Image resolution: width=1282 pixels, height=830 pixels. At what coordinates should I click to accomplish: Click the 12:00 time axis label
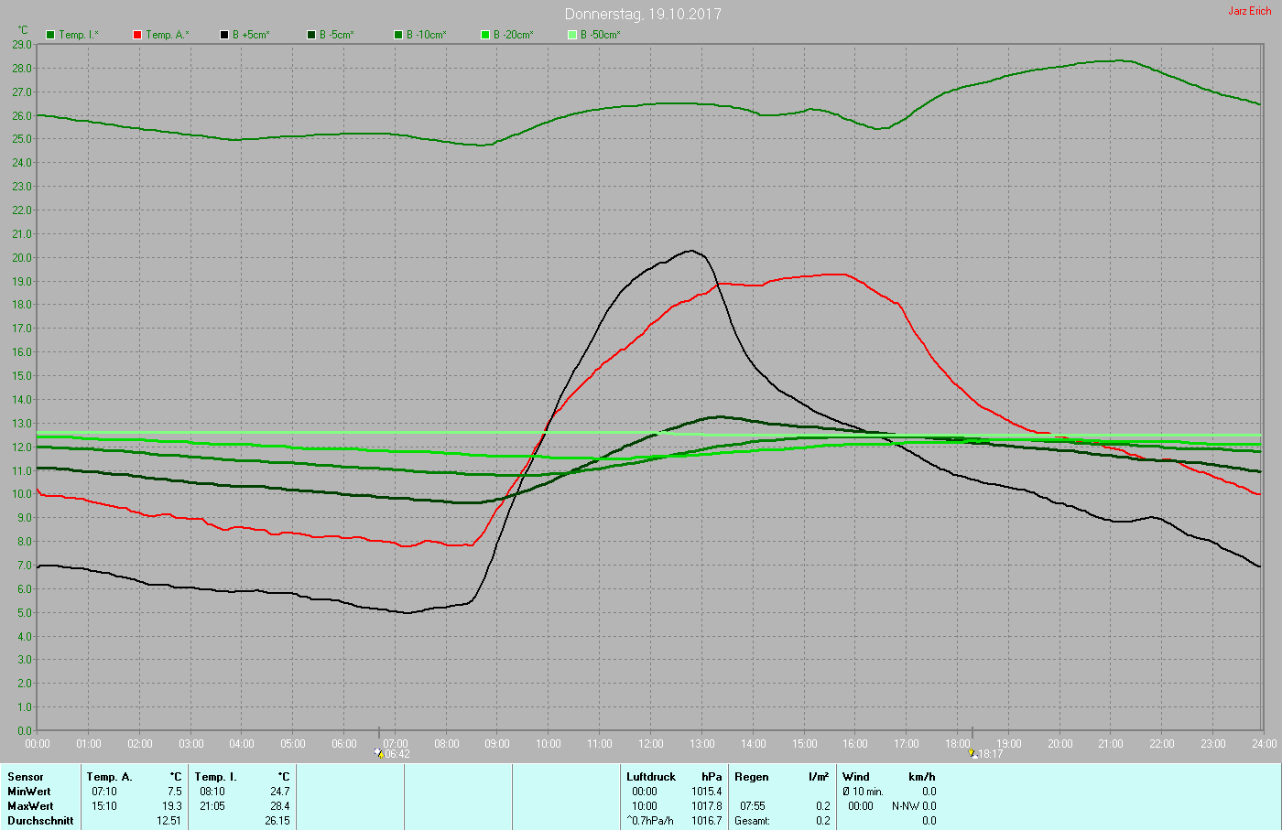[x=651, y=744]
